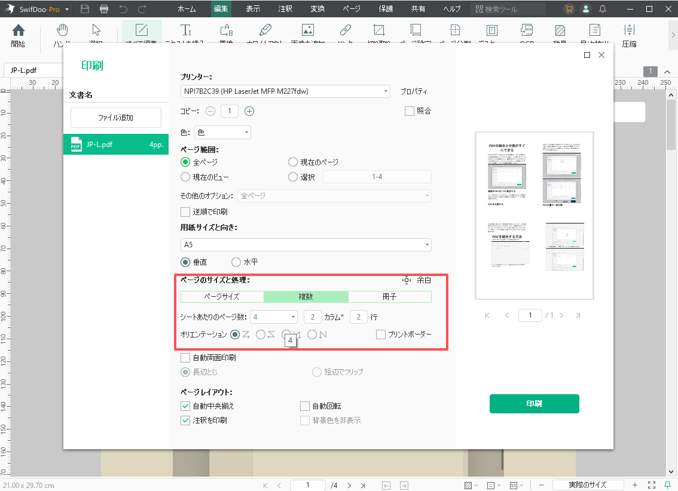Select the 圧縮 compression tool
678x491 pixels.
628,33
